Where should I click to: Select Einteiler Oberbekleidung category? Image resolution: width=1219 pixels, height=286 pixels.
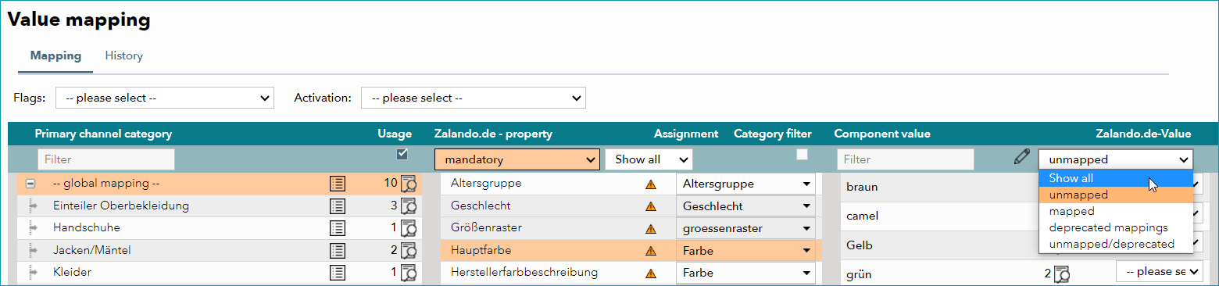(x=219, y=206)
